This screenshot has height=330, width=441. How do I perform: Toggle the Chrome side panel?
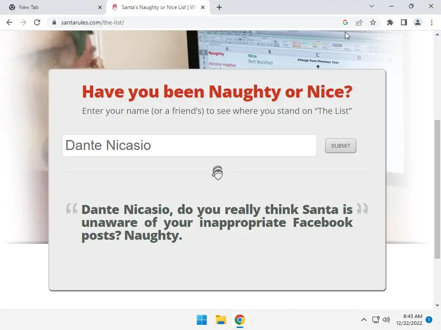(404, 22)
